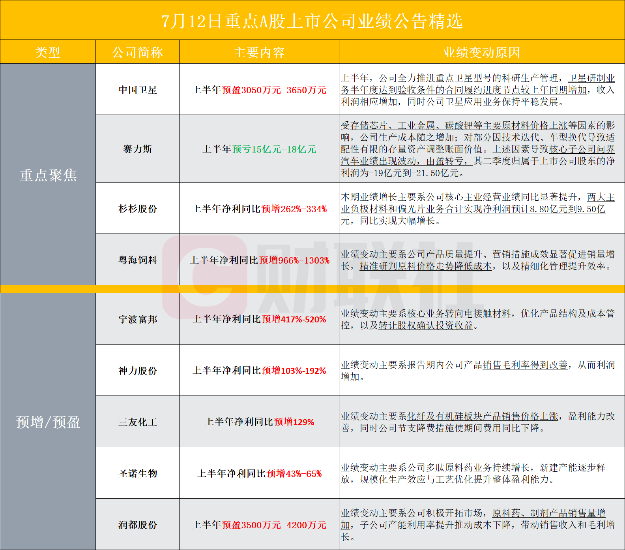This screenshot has width=625, height=550.
Task: Click the table title 7月12日重点A股上市公司业绩公告精选
Action: coord(312,21)
